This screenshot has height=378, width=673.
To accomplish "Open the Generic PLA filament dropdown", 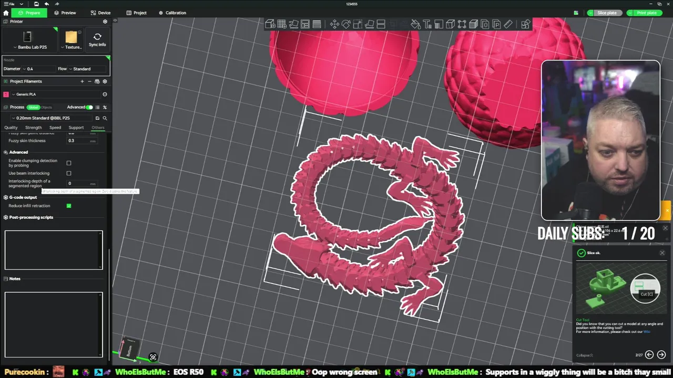I will pyautogui.click(x=55, y=94).
